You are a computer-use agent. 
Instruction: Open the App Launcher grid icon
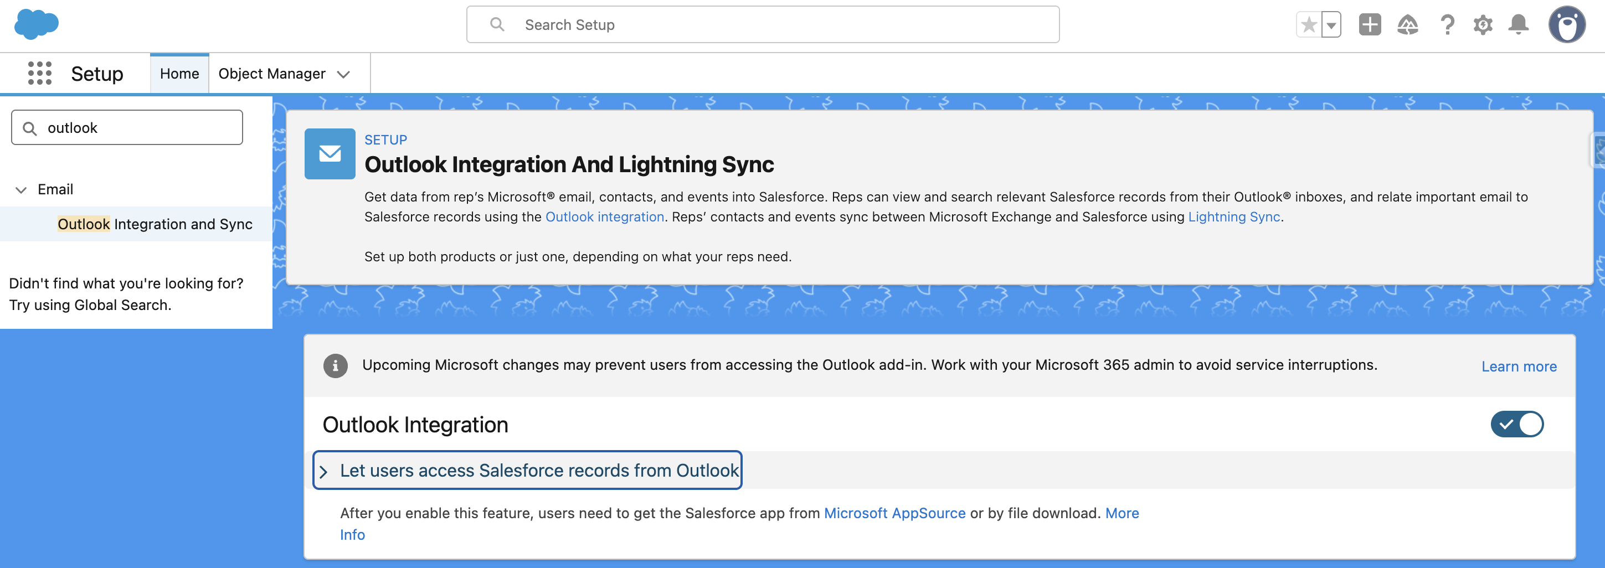(40, 74)
